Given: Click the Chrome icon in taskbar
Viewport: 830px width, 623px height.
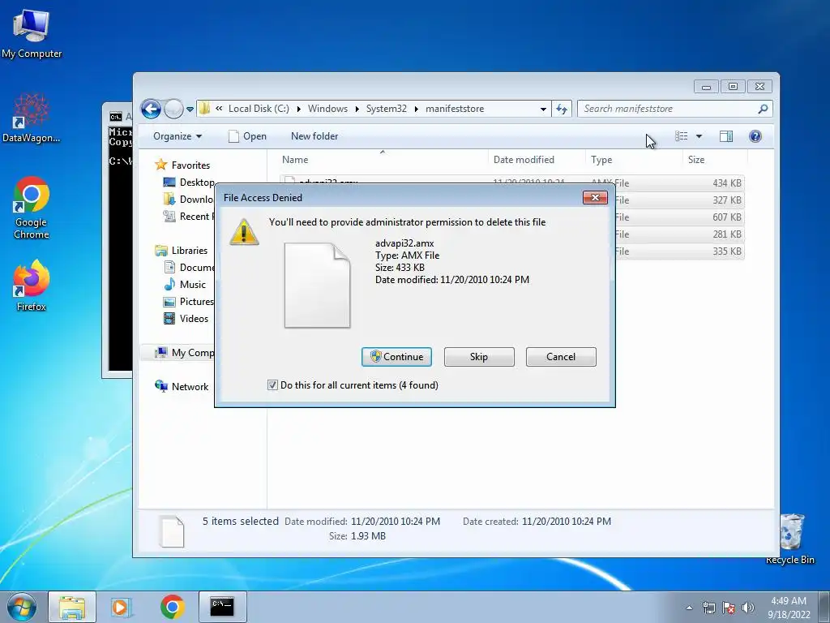Looking at the screenshot, I should pyautogui.click(x=172, y=607).
